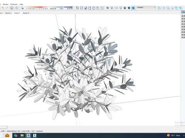Open Copilot from the taskbar
The height and width of the screenshot is (138, 185).
(16, 135)
